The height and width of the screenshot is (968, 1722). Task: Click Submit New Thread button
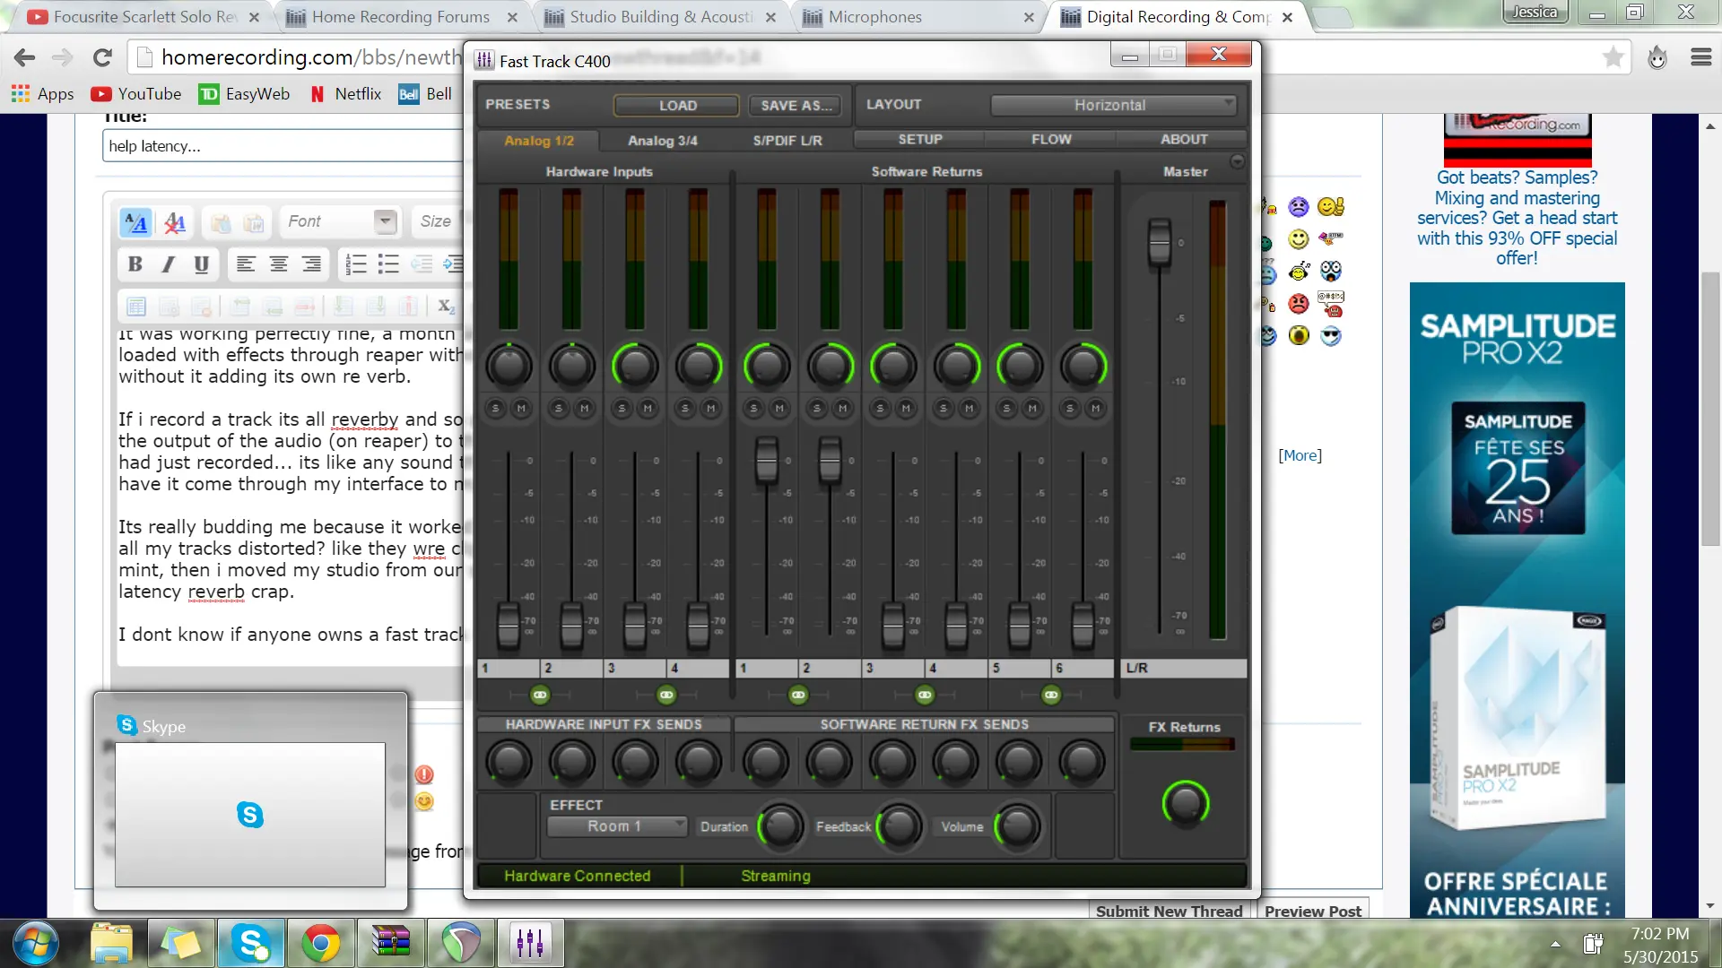[x=1169, y=911]
